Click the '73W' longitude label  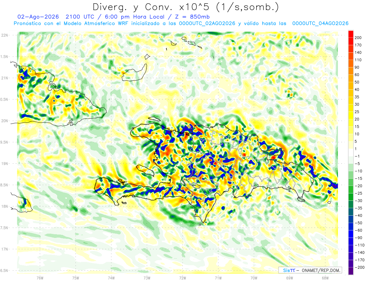(x=147, y=278)
